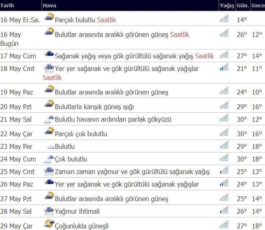Select the '16 May Er.Sa.' date cell

click(x=20, y=20)
